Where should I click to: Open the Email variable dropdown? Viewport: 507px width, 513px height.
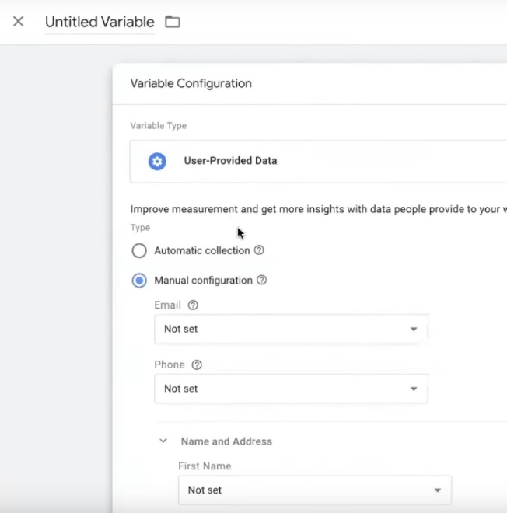point(291,329)
